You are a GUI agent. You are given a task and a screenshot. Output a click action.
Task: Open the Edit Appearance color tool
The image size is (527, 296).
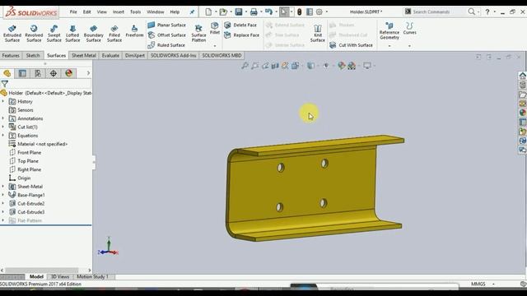tap(342, 66)
